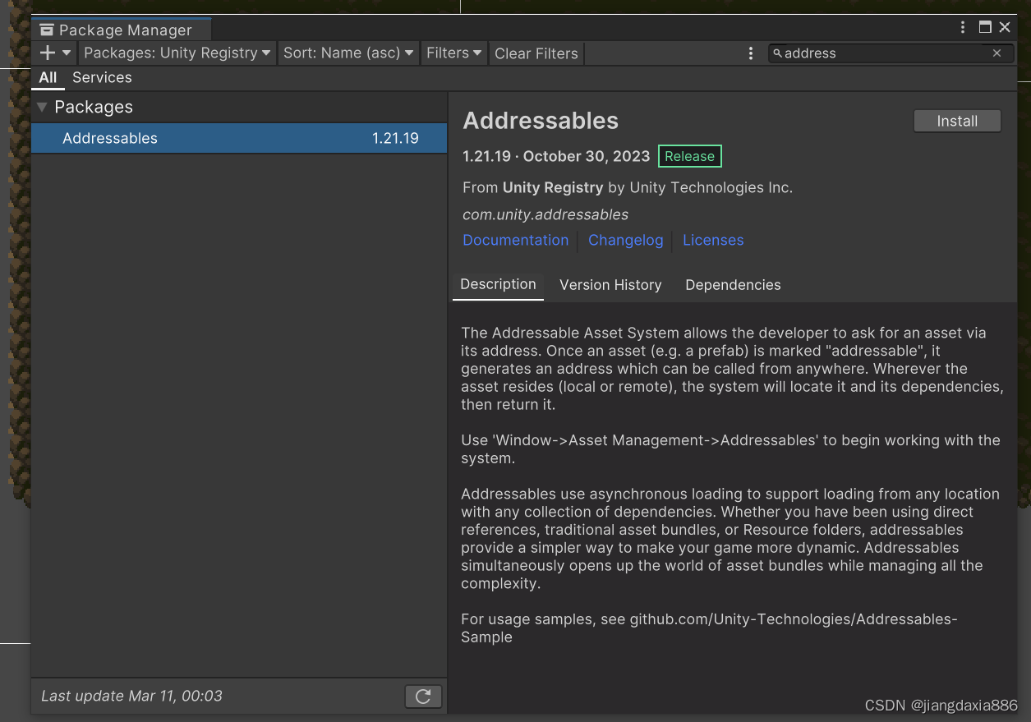Viewport: 1031px width, 722px height.
Task: Switch to the All tab
Action: (48, 77)
